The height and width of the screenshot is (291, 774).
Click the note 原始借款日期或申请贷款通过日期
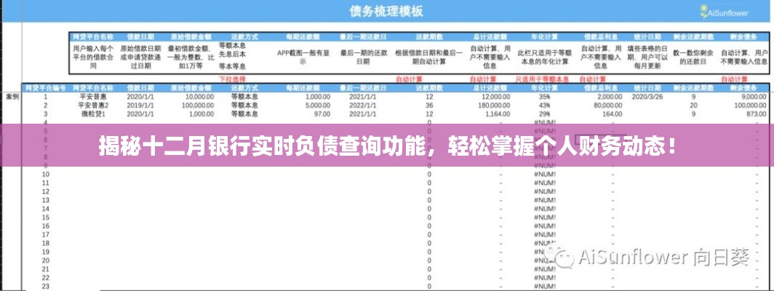[140, 57]
